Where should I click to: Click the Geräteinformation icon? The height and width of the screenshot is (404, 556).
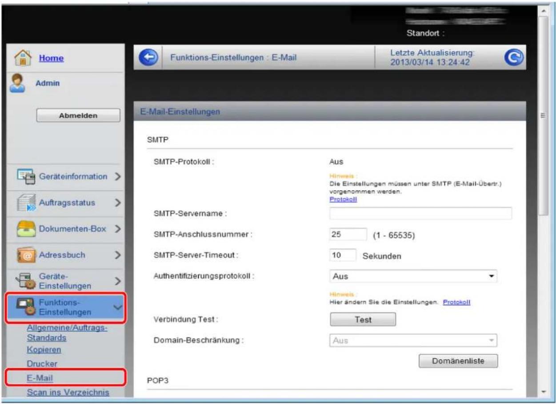pos(25,177)
